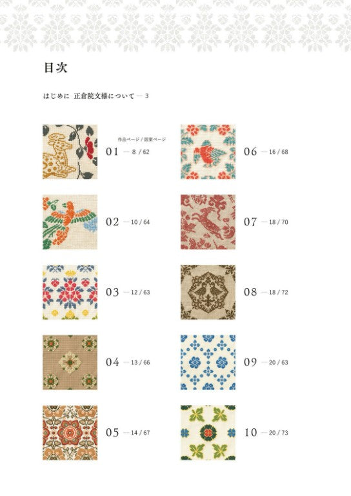The width and height of the screenshot is (351, 496).
Task: Select entry number 03 page 12 / 63
Action: point(128,293)
